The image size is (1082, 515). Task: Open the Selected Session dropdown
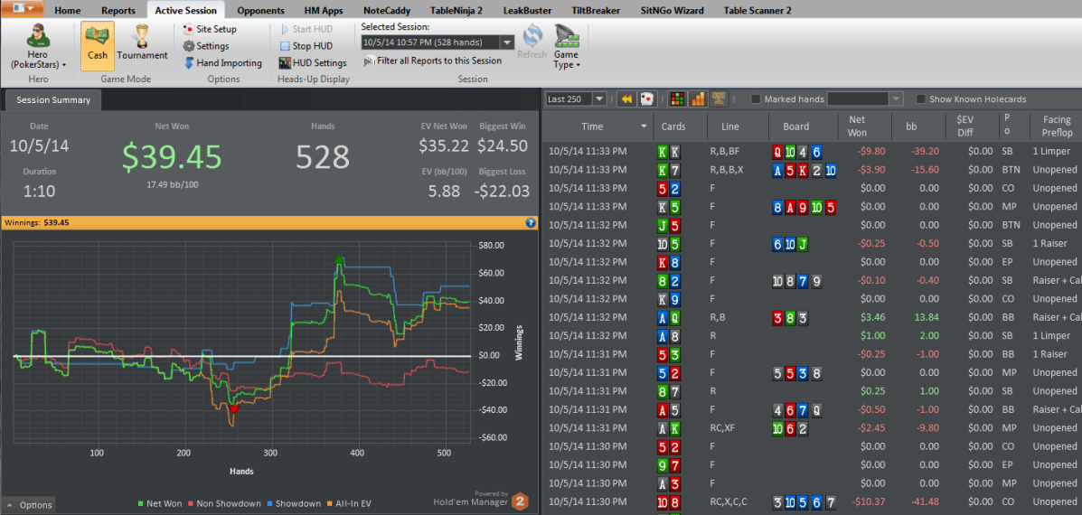pos(506,42)
